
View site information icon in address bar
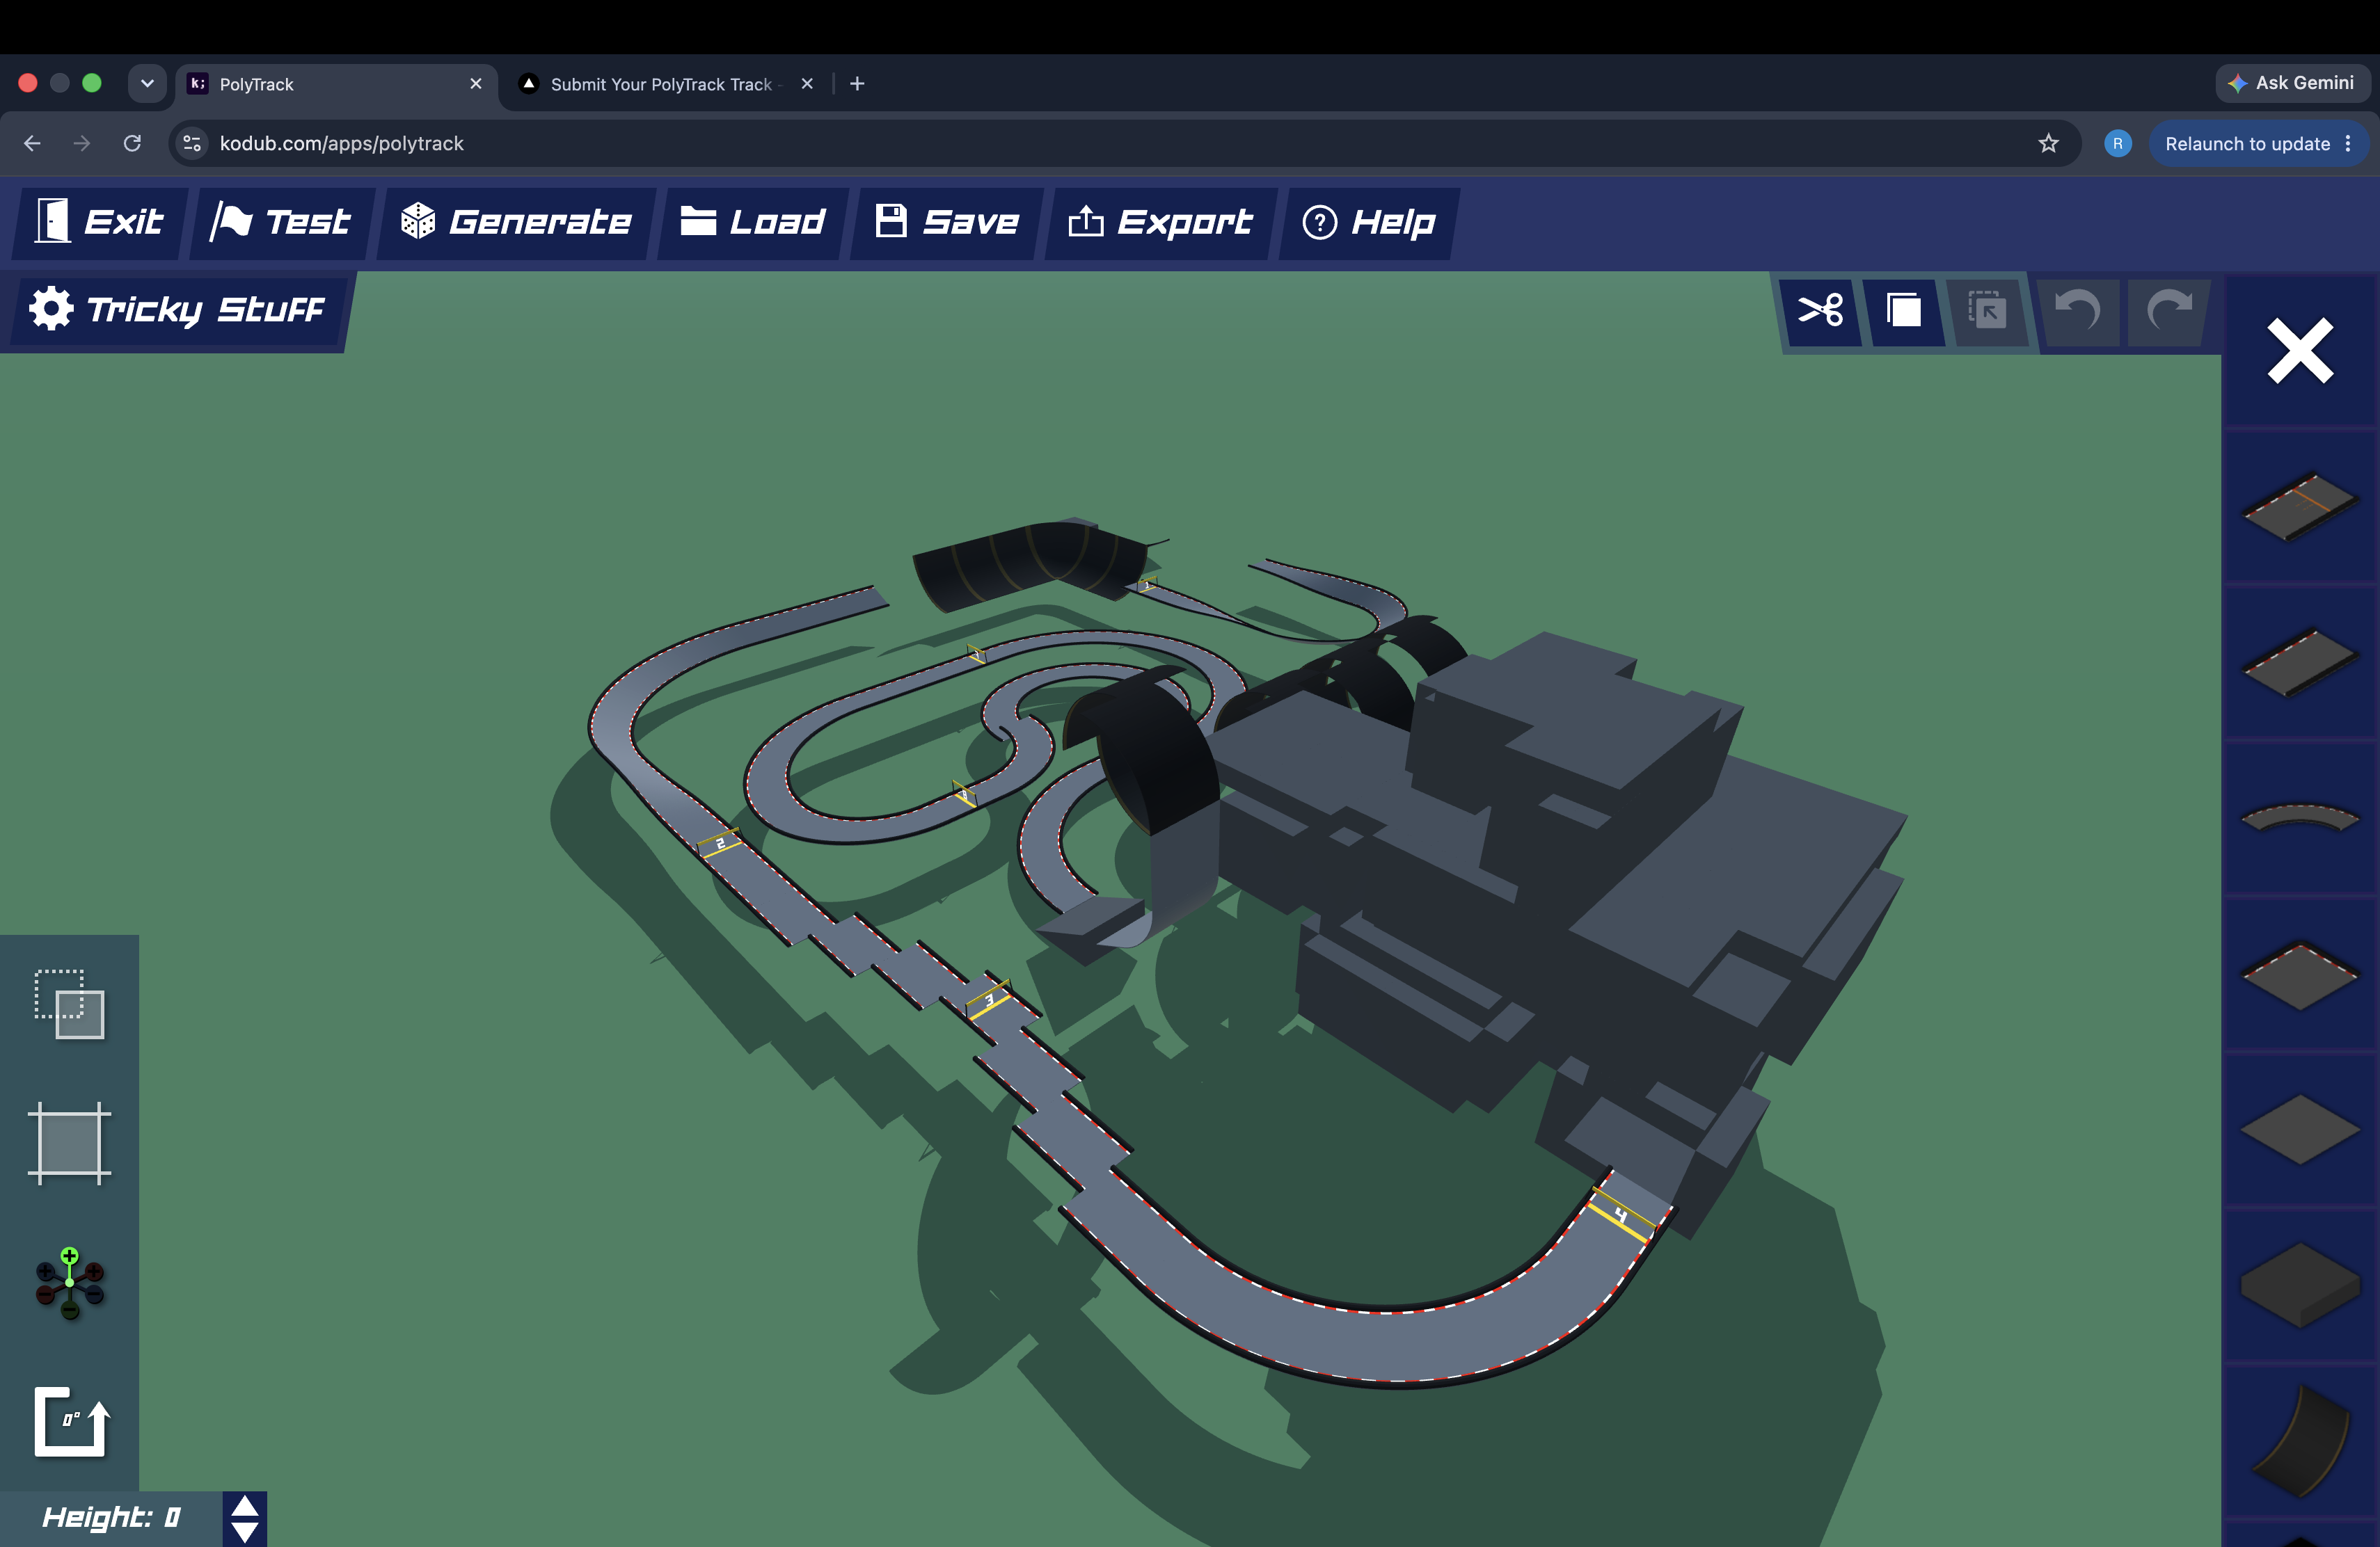[193, 143]
